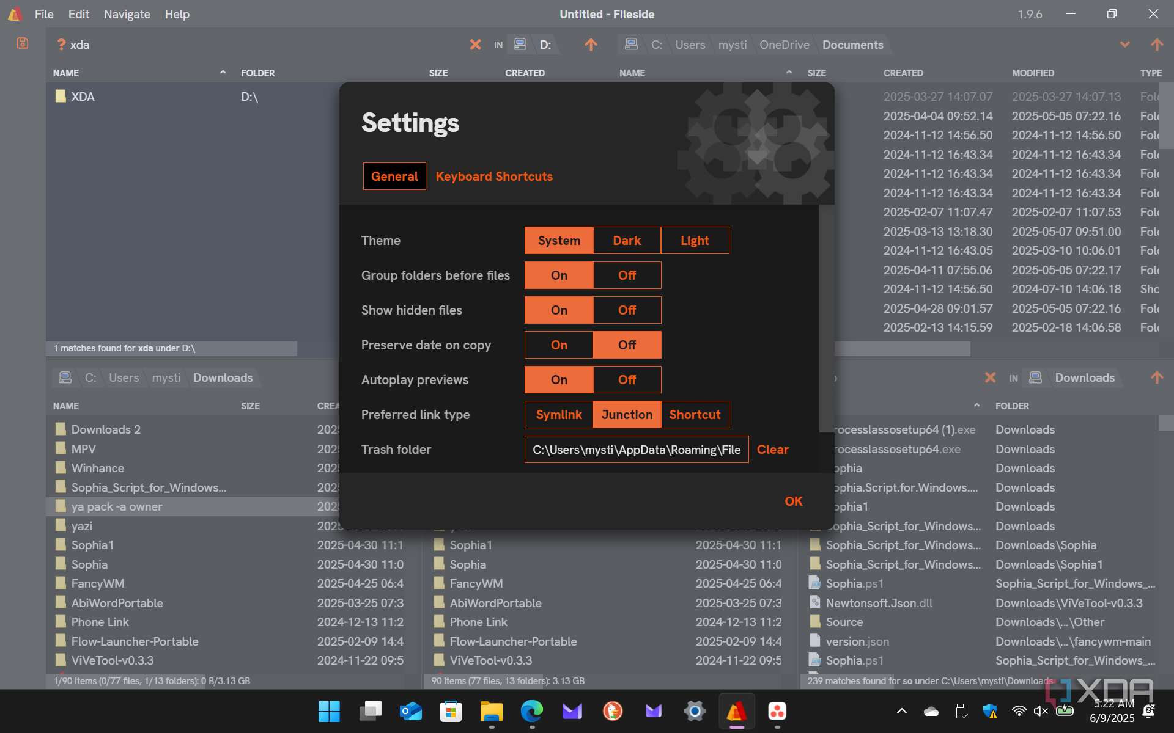Image resolution: width=1174 pixels, height=733 pixels.
Task: Select the General settings tab
Action: coord(394,177)
